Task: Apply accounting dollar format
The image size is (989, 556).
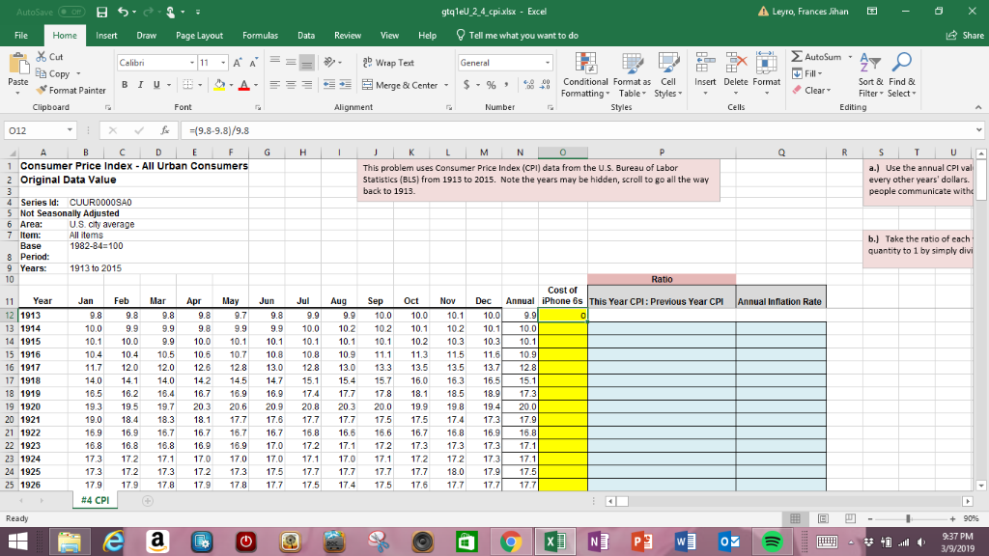Action: pyautogui.click(x=466, y=85)
